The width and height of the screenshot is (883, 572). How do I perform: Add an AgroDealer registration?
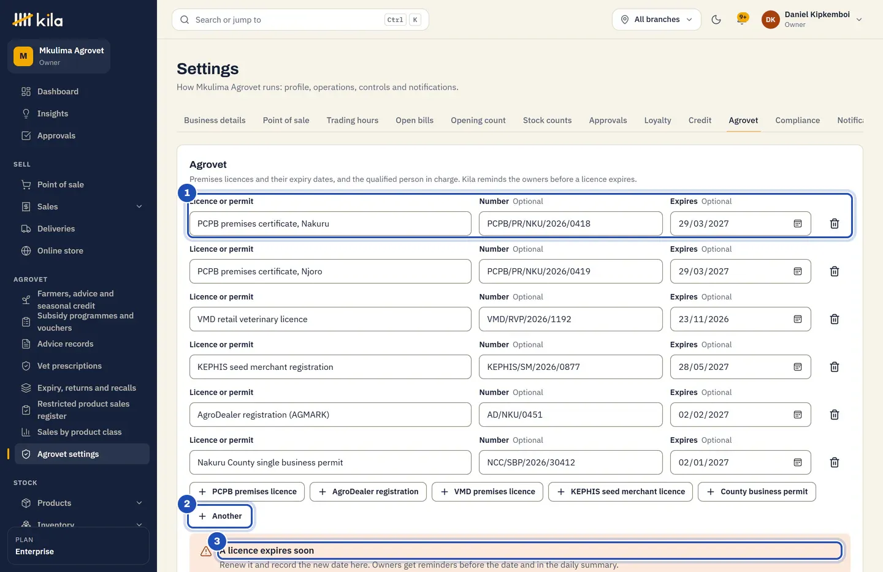pos(368,492)
